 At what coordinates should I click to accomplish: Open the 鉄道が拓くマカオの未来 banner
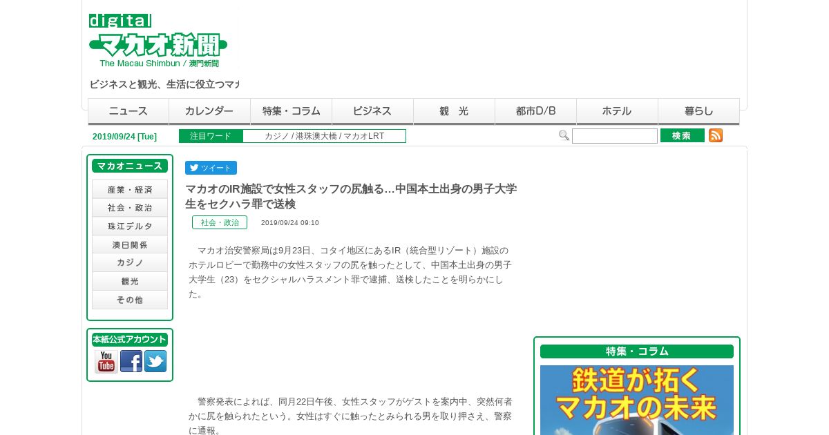(637, 400)
